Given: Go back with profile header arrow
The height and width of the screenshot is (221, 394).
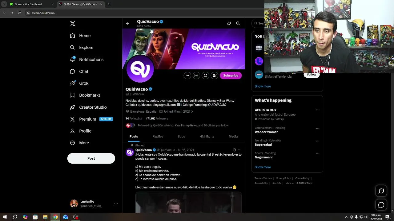Looking at the screenshot, I should point(128,23).
